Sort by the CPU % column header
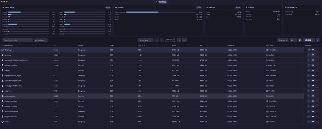 [141, 45]
